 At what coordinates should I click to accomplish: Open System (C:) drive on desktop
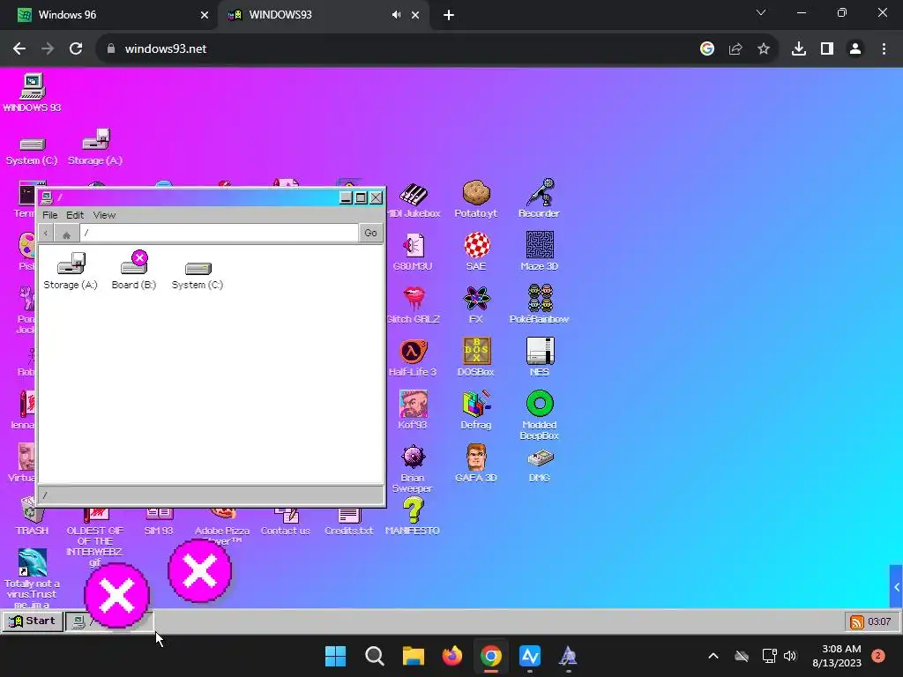coord(32,151)
